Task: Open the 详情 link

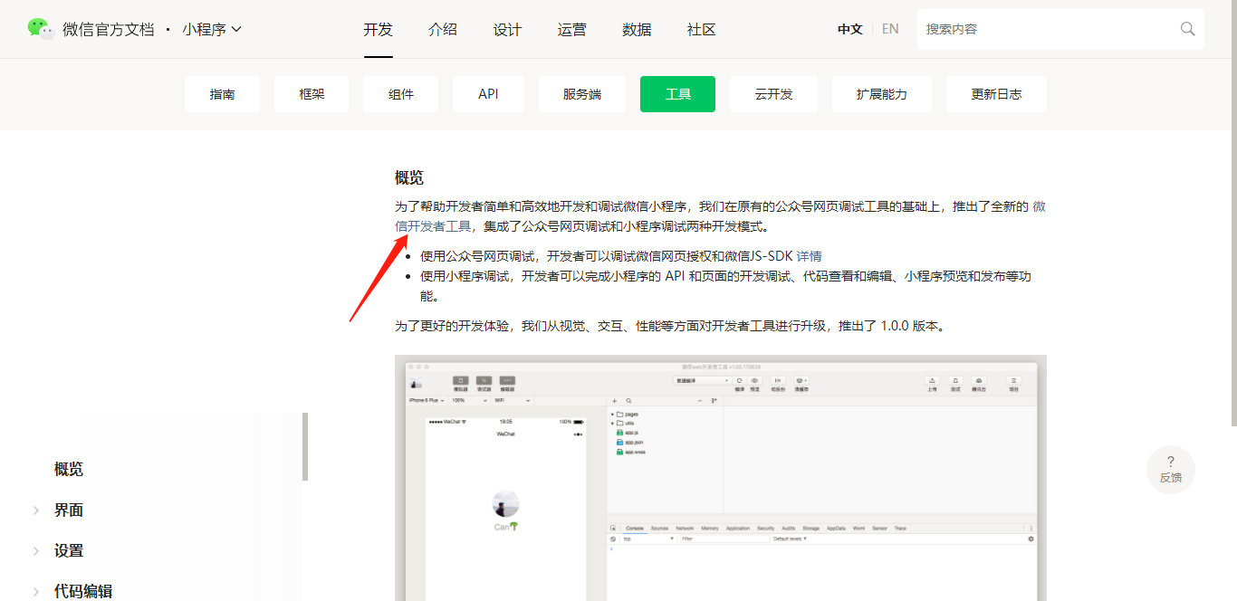Action: tap(810, 256)
